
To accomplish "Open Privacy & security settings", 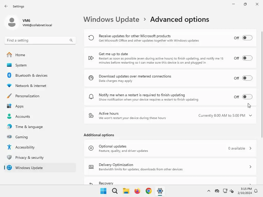I will click(40, 157).
